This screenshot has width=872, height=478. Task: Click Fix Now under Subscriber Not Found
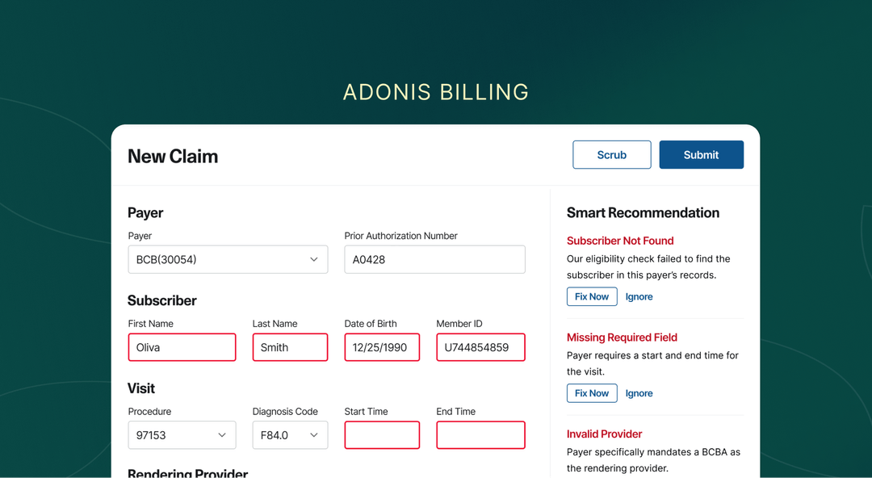(592, 296)
